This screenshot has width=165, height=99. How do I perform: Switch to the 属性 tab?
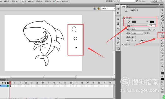point(123,7)
